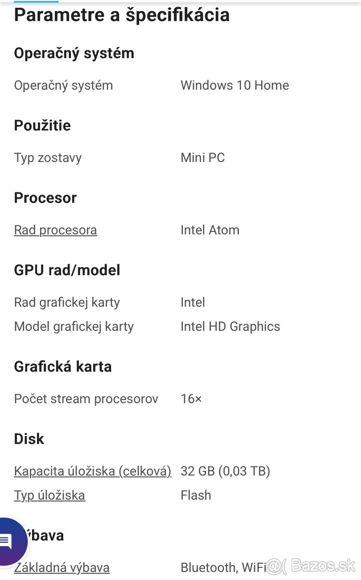Click the "Intel HD Graphics" model value
361x580 pixels.
[230, 326]
